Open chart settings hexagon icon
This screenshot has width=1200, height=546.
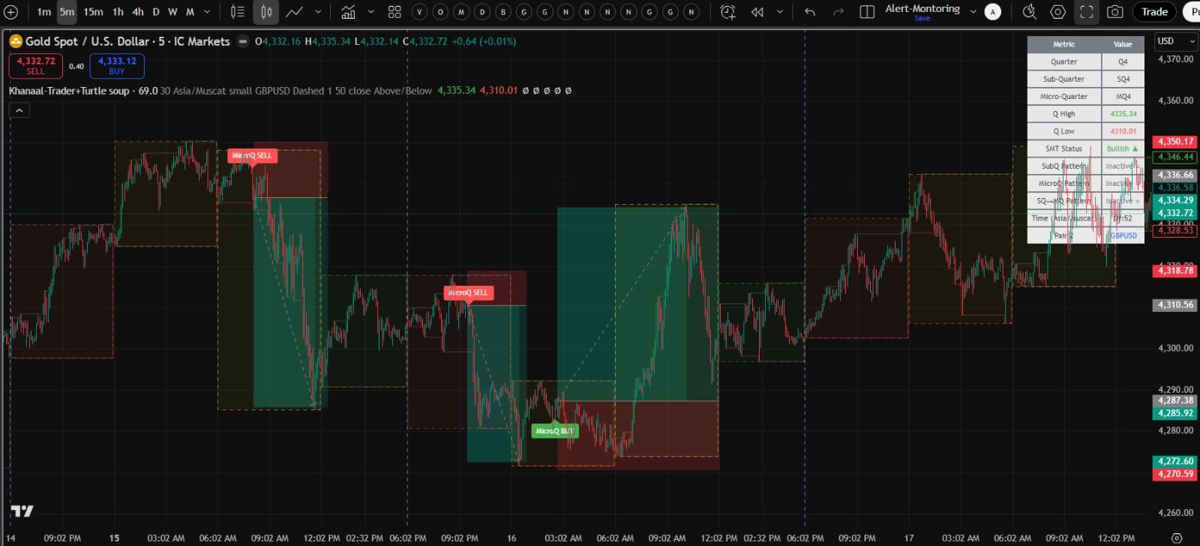coord(1057,12)
